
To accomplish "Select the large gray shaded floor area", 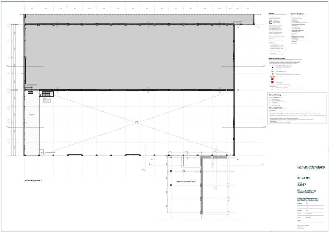I will pos(129,56).
